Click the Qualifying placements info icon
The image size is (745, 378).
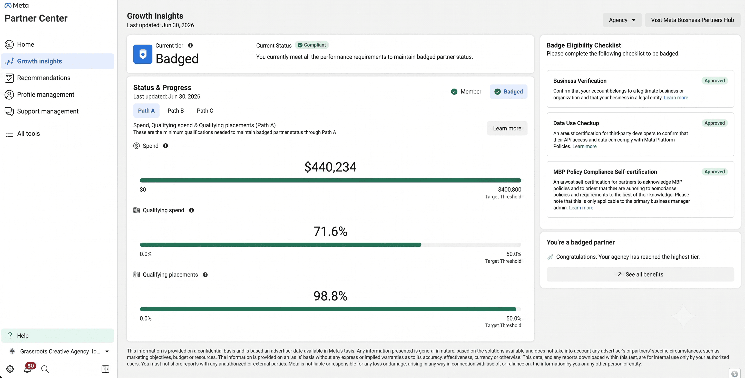[x=205, y=275]
